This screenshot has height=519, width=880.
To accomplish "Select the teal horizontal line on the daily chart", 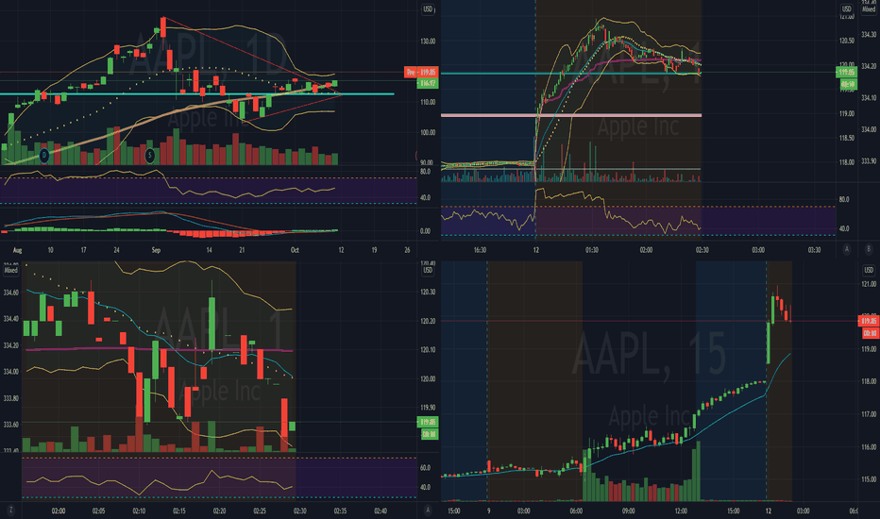I will 197,94.
